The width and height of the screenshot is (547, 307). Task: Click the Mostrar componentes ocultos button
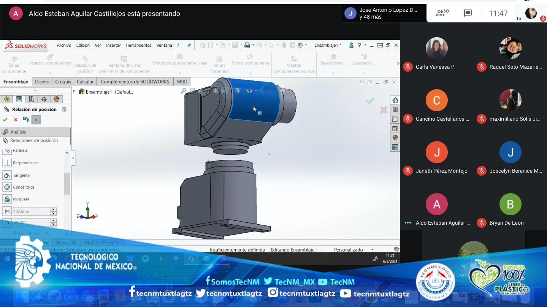tap(294, 64)
